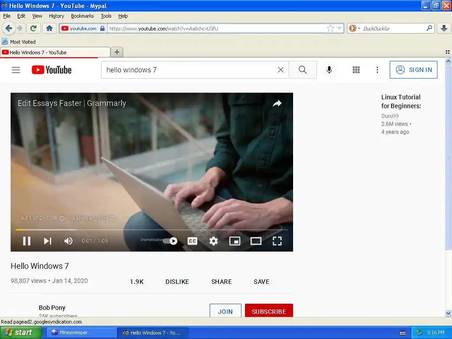The width and height of the screenshot is (452, 339).
Task: Open Linux Tutorial for Beginners video
Action: pyautogui.click(x=401, y=102)
